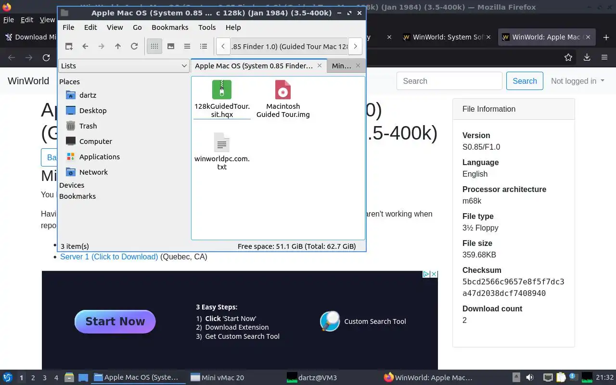This screenshot has height=385, width=616.
Task: Reload the current folder
Action: coord(134,46)
